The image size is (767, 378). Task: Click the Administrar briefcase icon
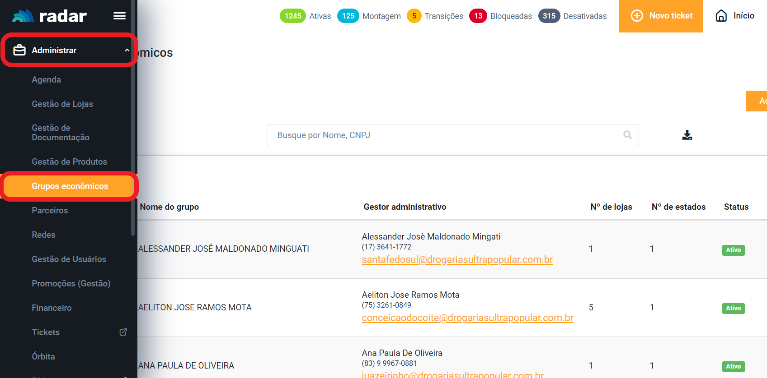pos(19,50)
